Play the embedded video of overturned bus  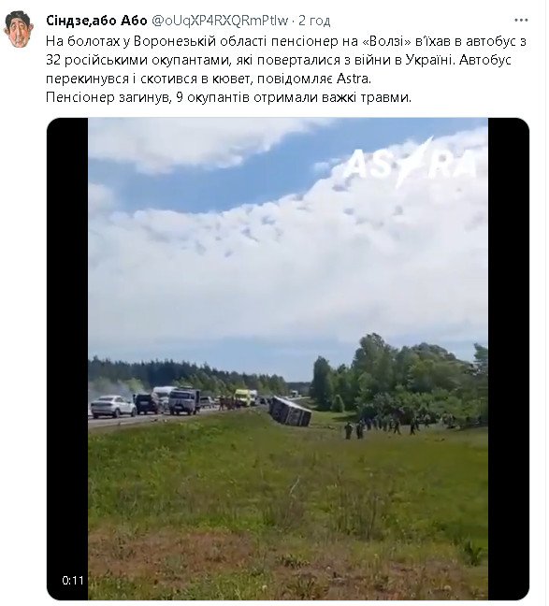coord(288,359)
